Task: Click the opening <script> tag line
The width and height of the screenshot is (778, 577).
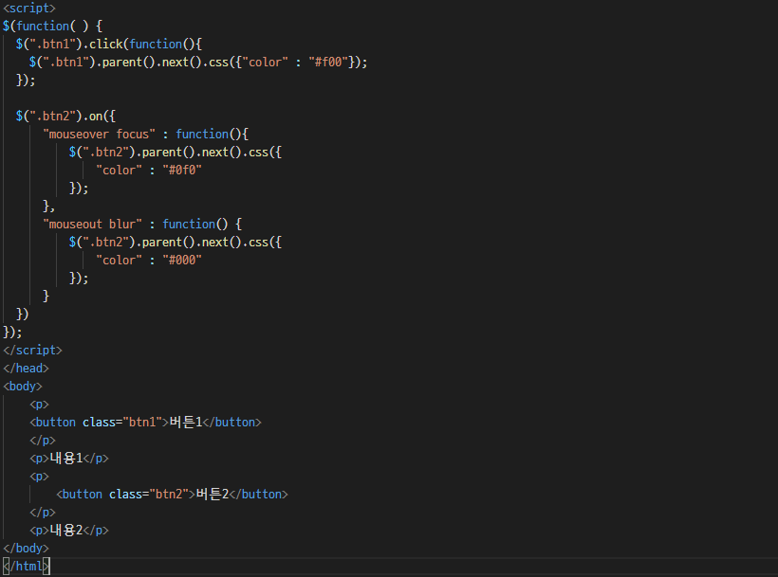Action: click(x=29, y=8)
